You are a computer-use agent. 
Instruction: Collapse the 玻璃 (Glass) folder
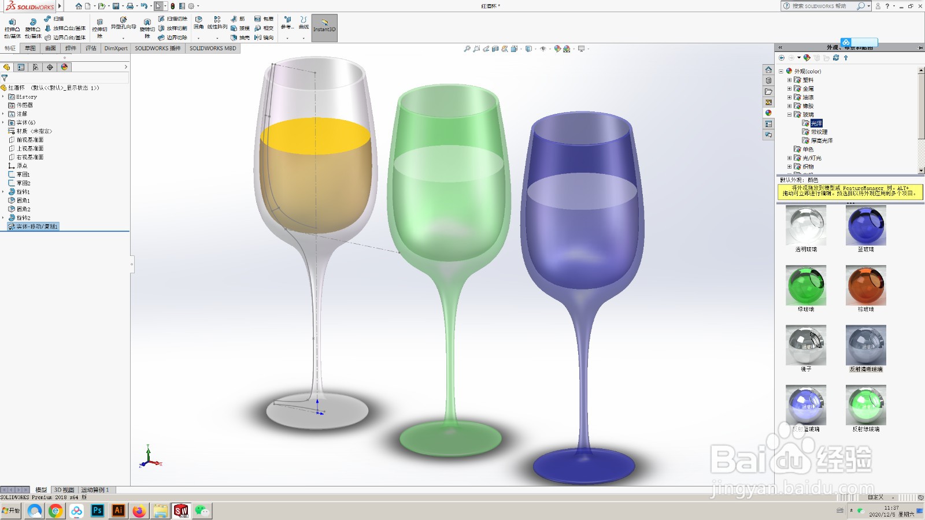pyautogui.click(x=789, y=115)
